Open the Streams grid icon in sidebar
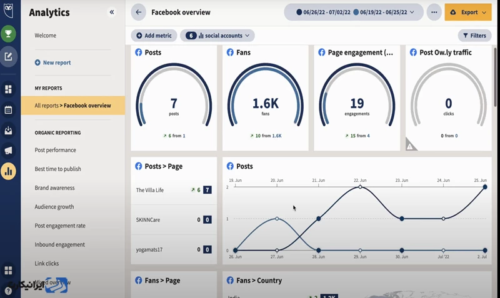The width and height of the screenshot is (500, 298). (9, 89)
